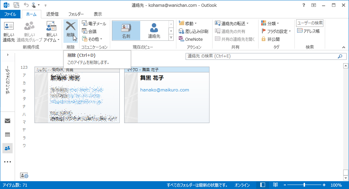Open more navigation options (...)
Image resolution: width=349 pixels, height=189 pixels.
tap(8, 162)
